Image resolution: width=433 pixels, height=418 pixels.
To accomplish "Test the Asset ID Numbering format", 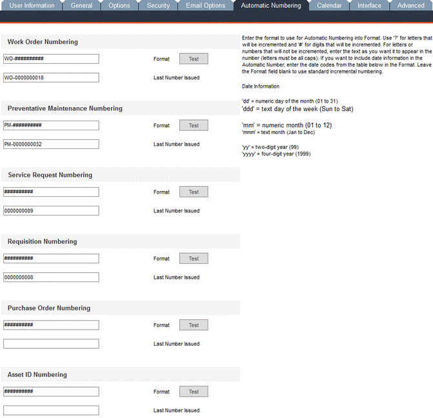I will point(194,392).
